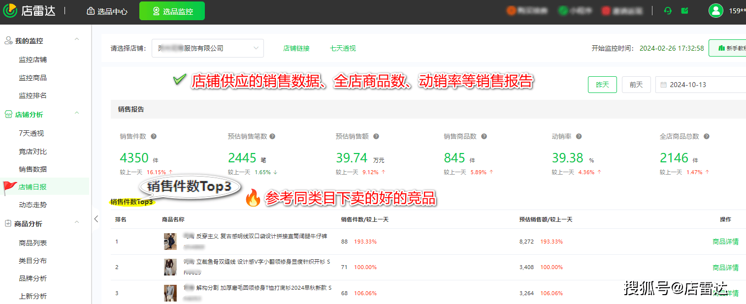Open the customer service headset icon

click(x=667, y=10)
